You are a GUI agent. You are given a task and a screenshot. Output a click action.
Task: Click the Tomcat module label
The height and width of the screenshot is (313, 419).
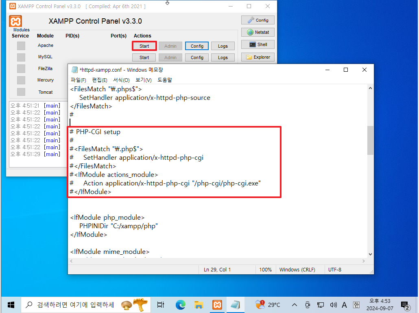point(46,92)
